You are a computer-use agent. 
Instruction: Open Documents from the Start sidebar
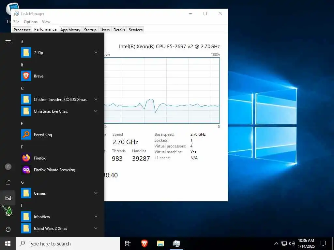8,182
